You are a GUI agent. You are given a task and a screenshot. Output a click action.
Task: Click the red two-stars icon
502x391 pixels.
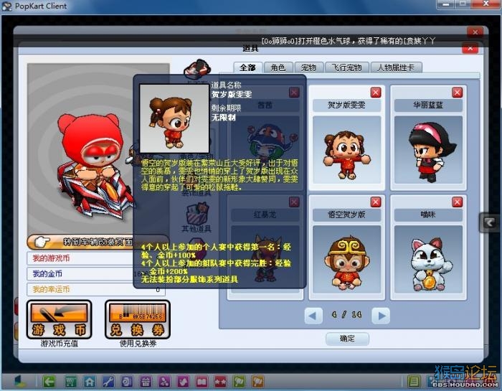pyautogui.click(x=220, y=382)
